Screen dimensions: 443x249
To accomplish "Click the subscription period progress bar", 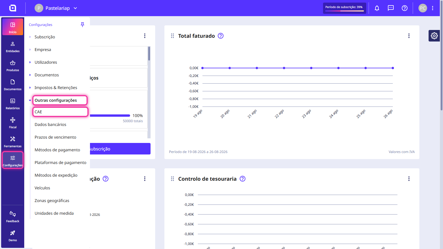I will click(345, 11).
